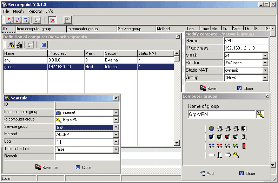
Task: Pick the network icon with white monitors
Action: (228, 146)
